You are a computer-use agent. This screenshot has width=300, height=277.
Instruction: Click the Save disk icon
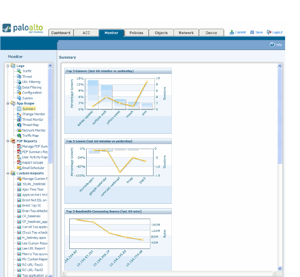coord(252,32)
